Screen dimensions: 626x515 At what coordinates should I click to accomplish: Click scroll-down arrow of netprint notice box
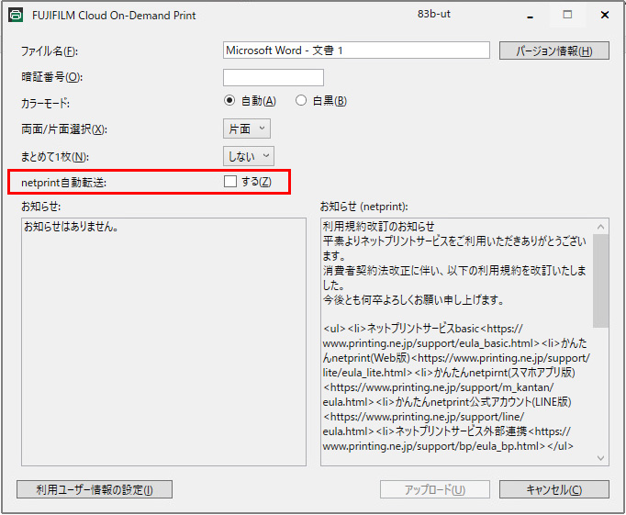(601, 458)
